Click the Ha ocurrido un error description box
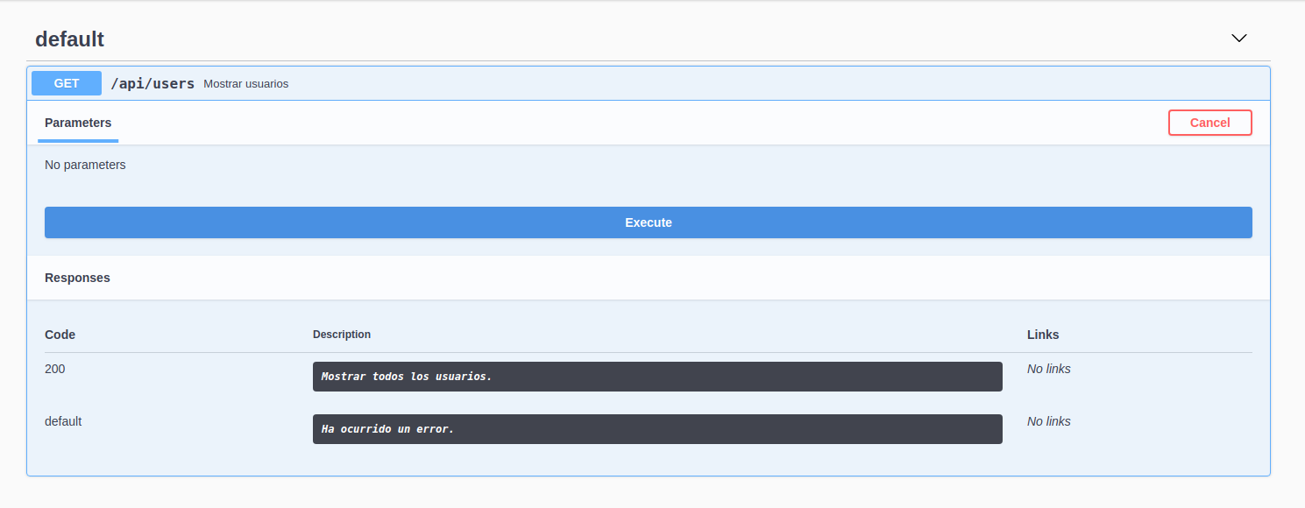Image resolution: width=1305 pixels, height=508 pixels. coord(657,429)
